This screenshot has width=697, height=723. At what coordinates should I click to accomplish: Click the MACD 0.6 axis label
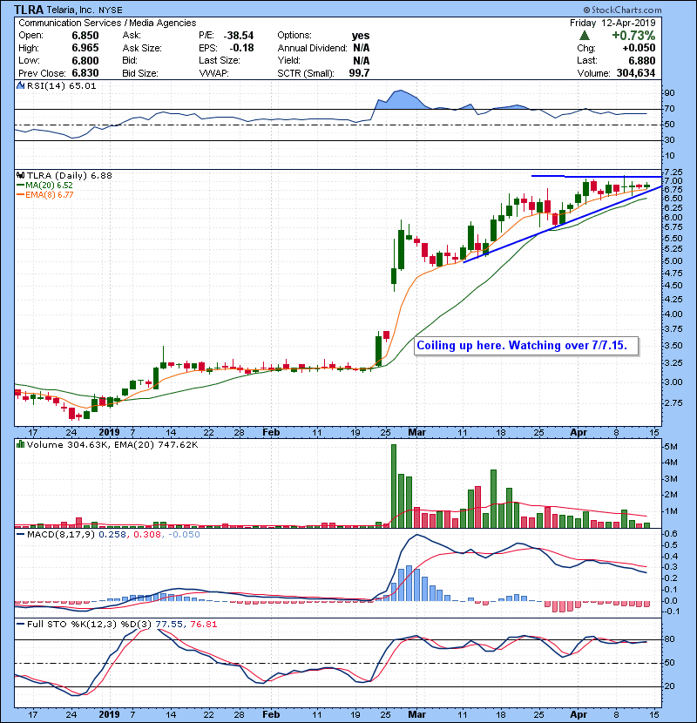pyautogui.click(x=672, y=534)
